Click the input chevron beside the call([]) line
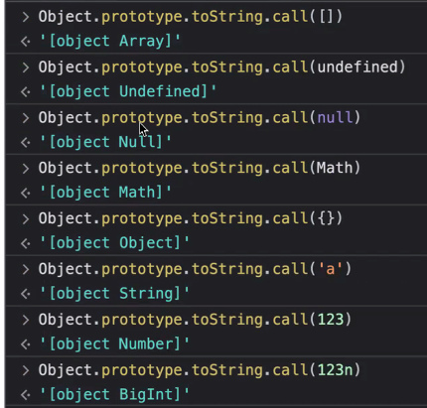This screenshot has width=427, height=408. click(26, 17)
